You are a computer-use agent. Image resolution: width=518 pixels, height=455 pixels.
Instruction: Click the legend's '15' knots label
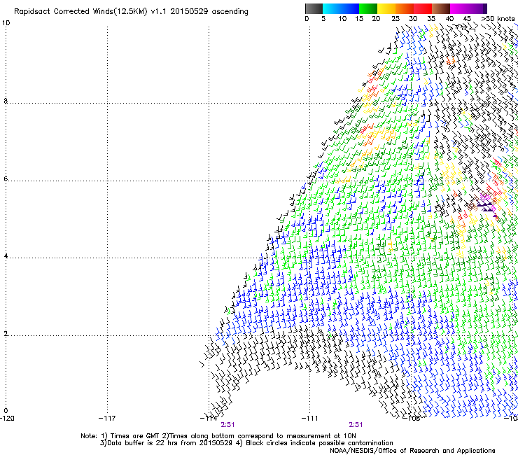pyautogui.click(x=359, y=19)
